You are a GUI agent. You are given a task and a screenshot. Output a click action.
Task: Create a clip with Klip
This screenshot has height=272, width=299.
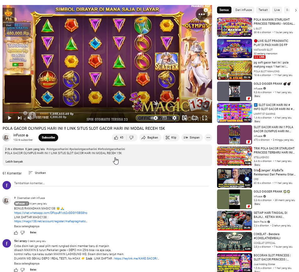point(171,138)
